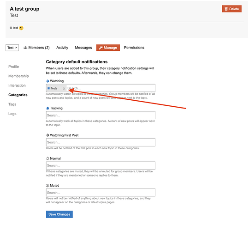Focus the Watching First Post search field
Screen dimensions: 249x231
[x=101, y=142]
